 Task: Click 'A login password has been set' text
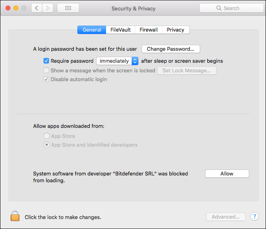[x=85, y=49]
